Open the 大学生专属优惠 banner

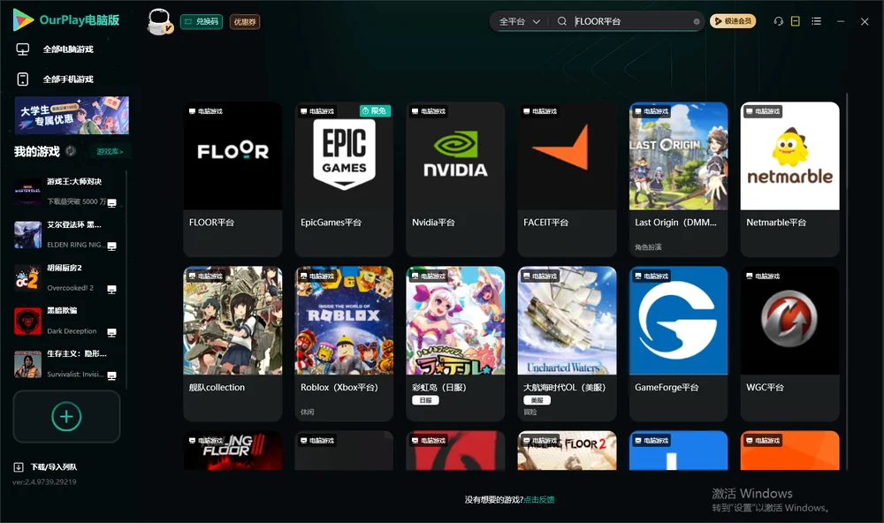click(x=72, y=116)
